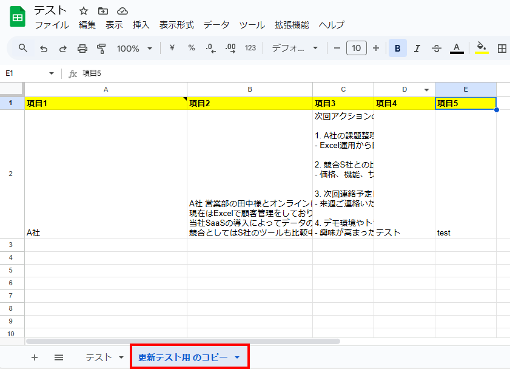Viewport: 510px width, 369px height.
Task: Open the ファイル menu
Action: click(x=52, y=25)
